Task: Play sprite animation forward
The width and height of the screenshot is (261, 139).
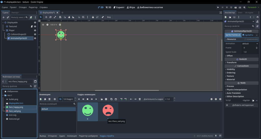Action: point(96,99)
